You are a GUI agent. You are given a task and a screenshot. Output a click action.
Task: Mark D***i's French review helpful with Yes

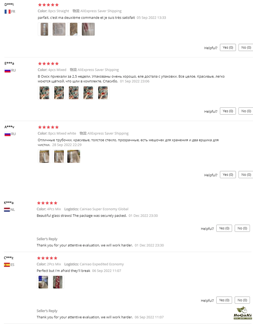click(x=228, y=48)
